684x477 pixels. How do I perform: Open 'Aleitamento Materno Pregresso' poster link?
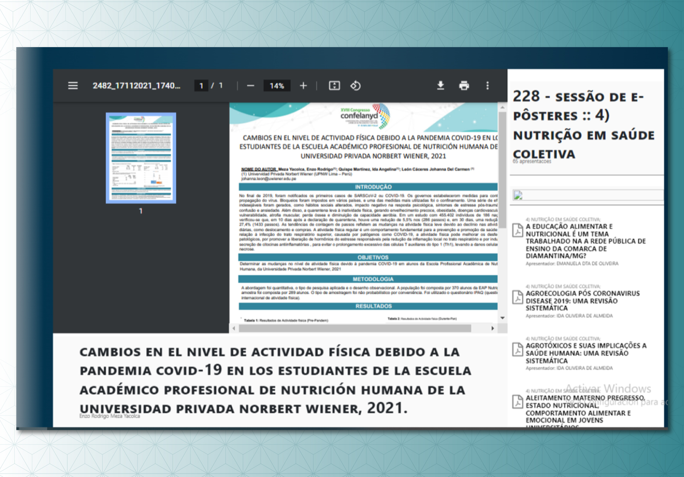coord(585,412)
